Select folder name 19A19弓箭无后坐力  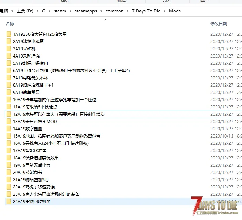click(32, 165)
